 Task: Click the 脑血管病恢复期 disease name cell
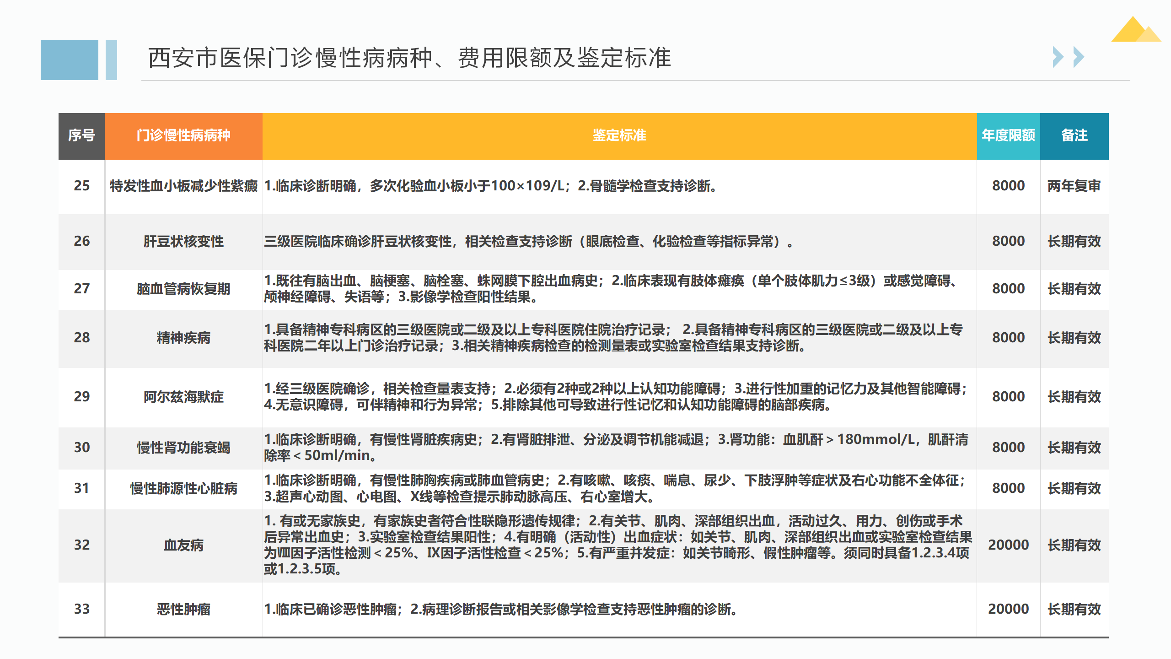[x=183, y=289]
